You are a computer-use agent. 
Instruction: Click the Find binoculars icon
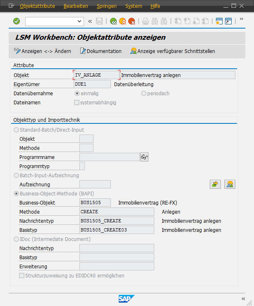click(x=155, y=21)
